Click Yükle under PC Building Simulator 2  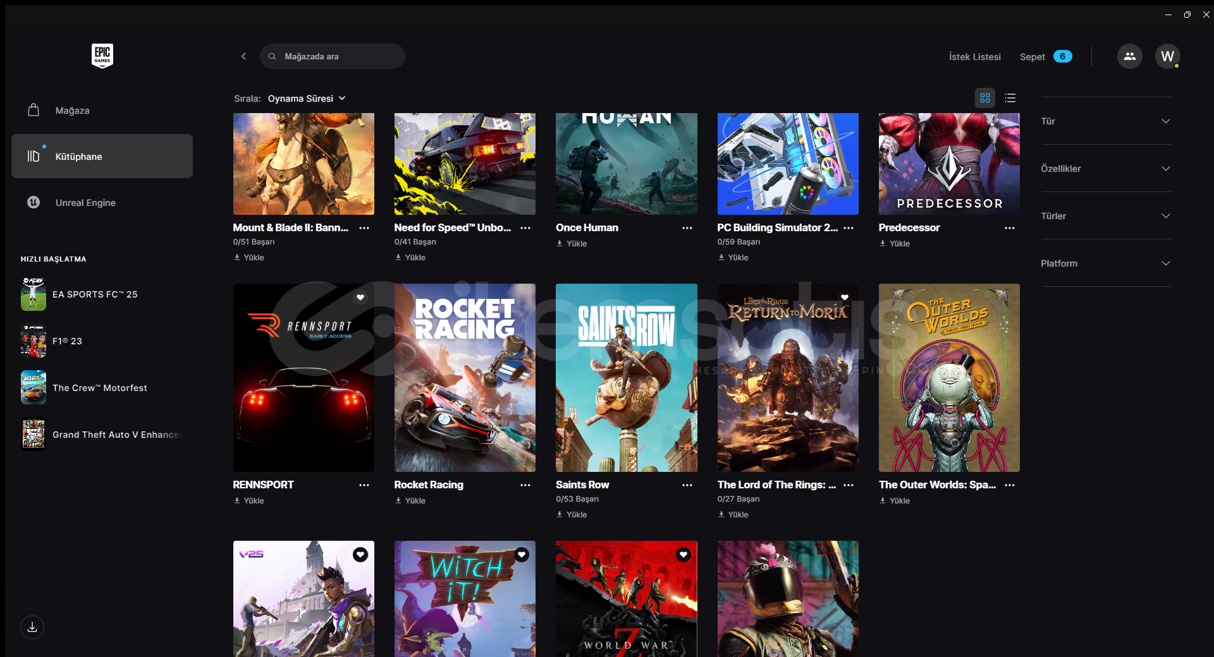point(733,258)
